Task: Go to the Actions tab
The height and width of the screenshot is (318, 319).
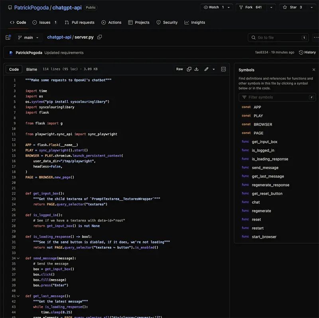Action: click(x=111, y=23)
